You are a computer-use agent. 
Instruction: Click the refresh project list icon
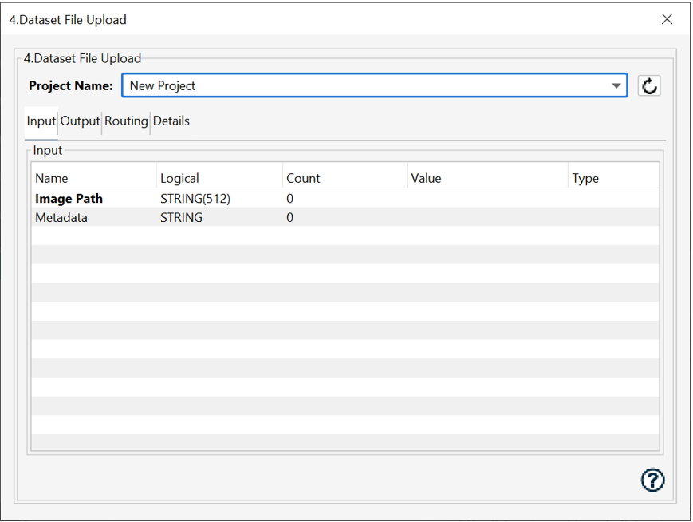[x=649, y=86]
